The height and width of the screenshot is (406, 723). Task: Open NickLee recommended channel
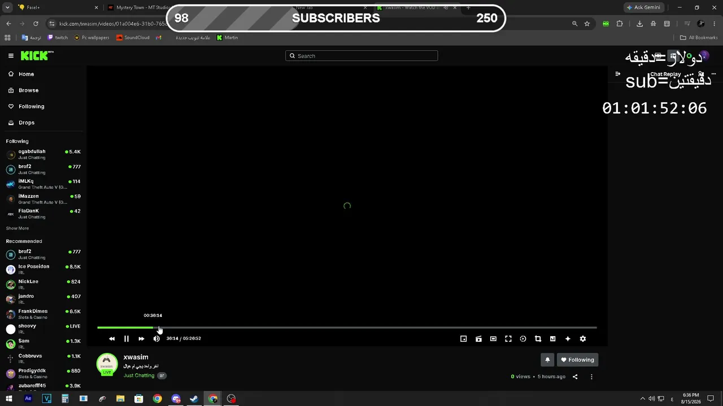tap(43, 284)
